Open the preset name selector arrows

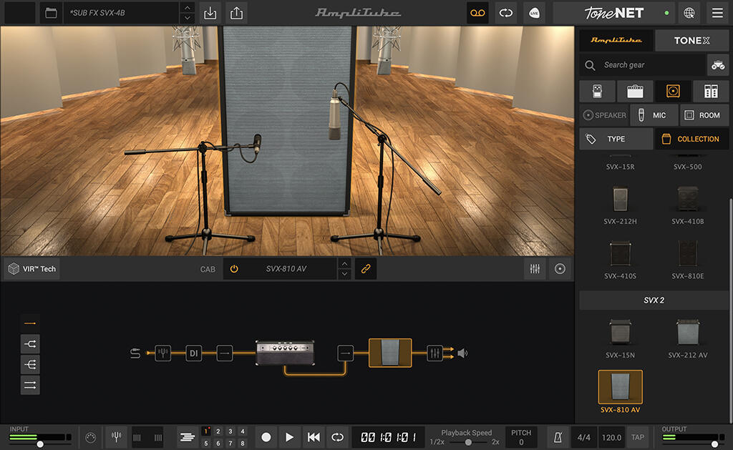187,12
